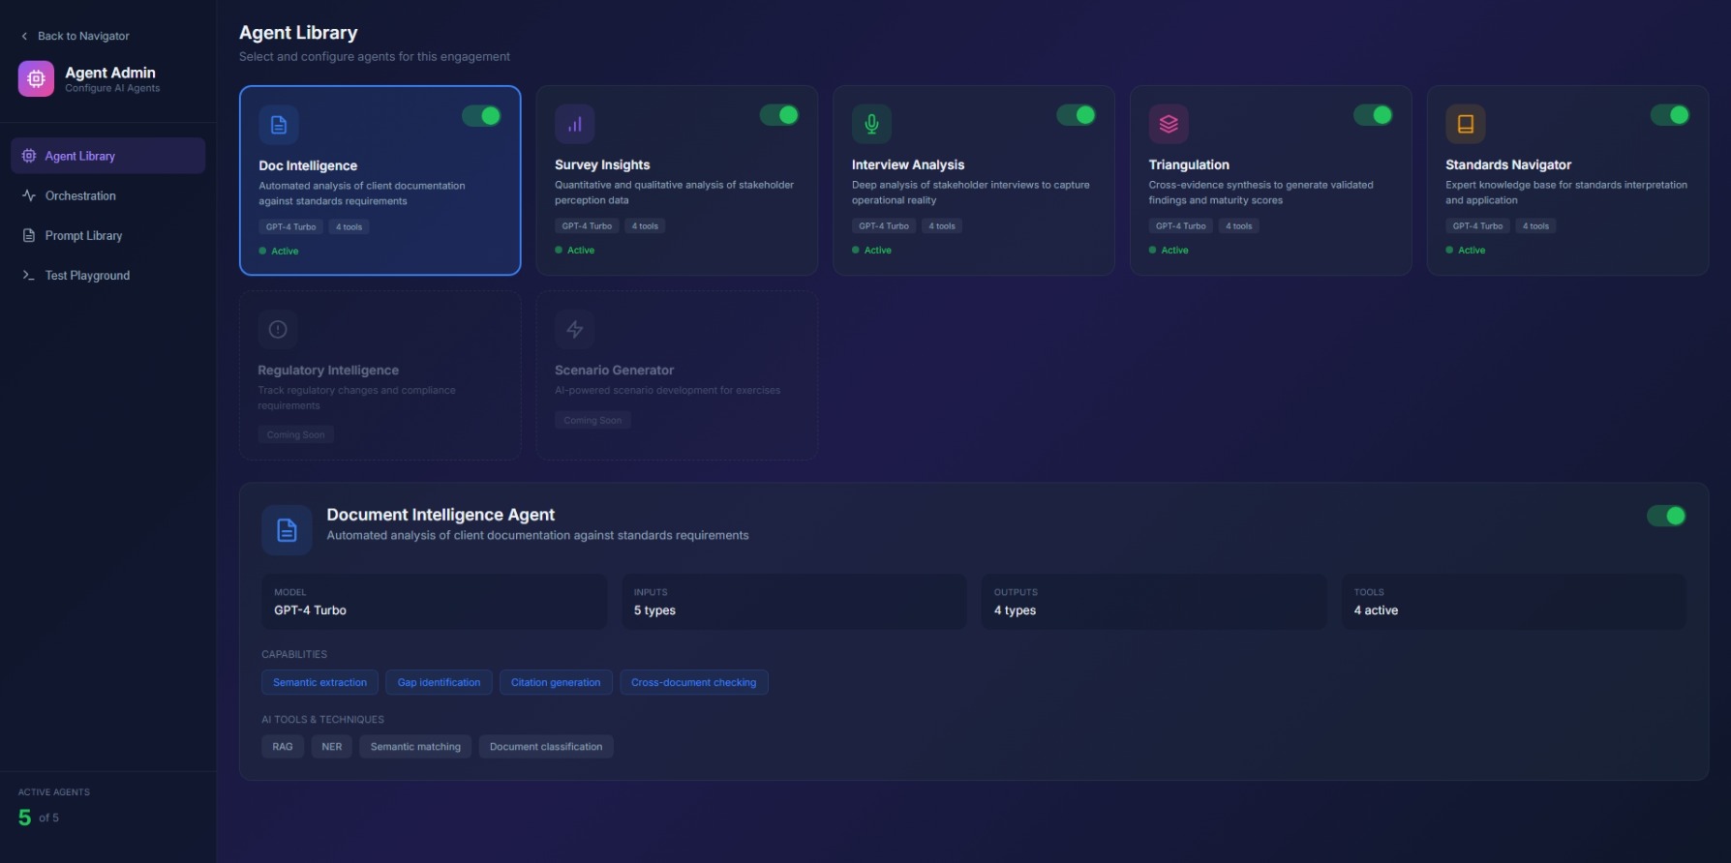Open the Prompt Library section

pyautogui.click(x=83, y=235)
